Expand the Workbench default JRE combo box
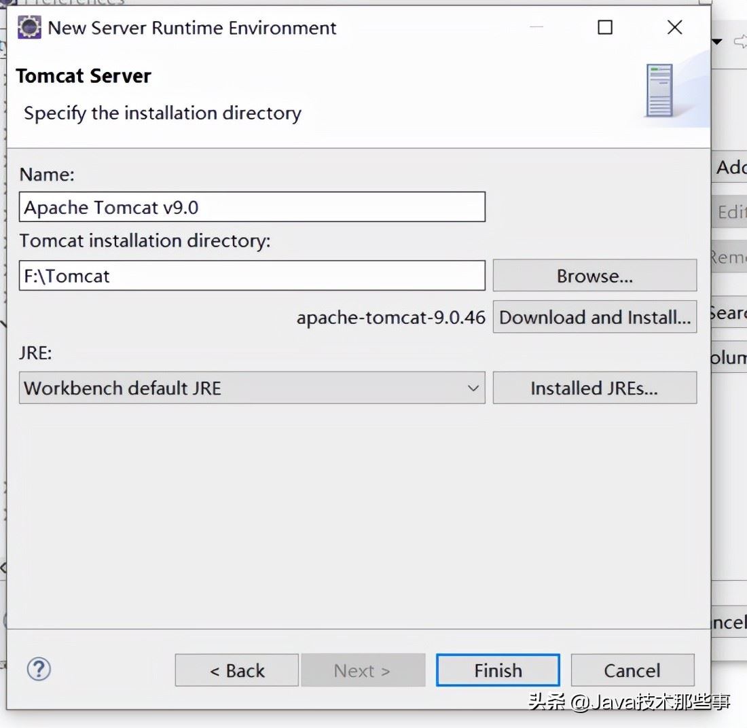The height and width of the screenshot is (728, 747). pos(252,388)
